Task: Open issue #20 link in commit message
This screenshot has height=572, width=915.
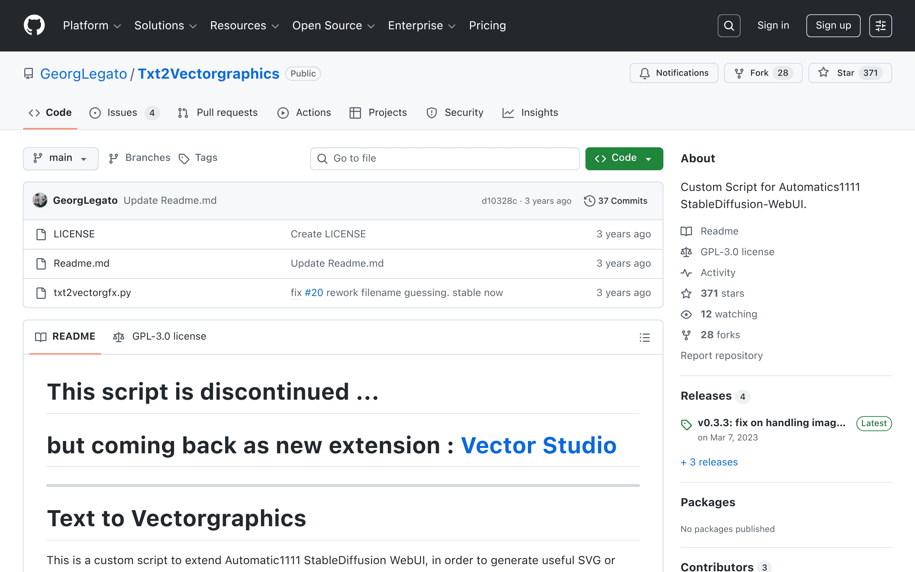Action: tap(314, 293)
